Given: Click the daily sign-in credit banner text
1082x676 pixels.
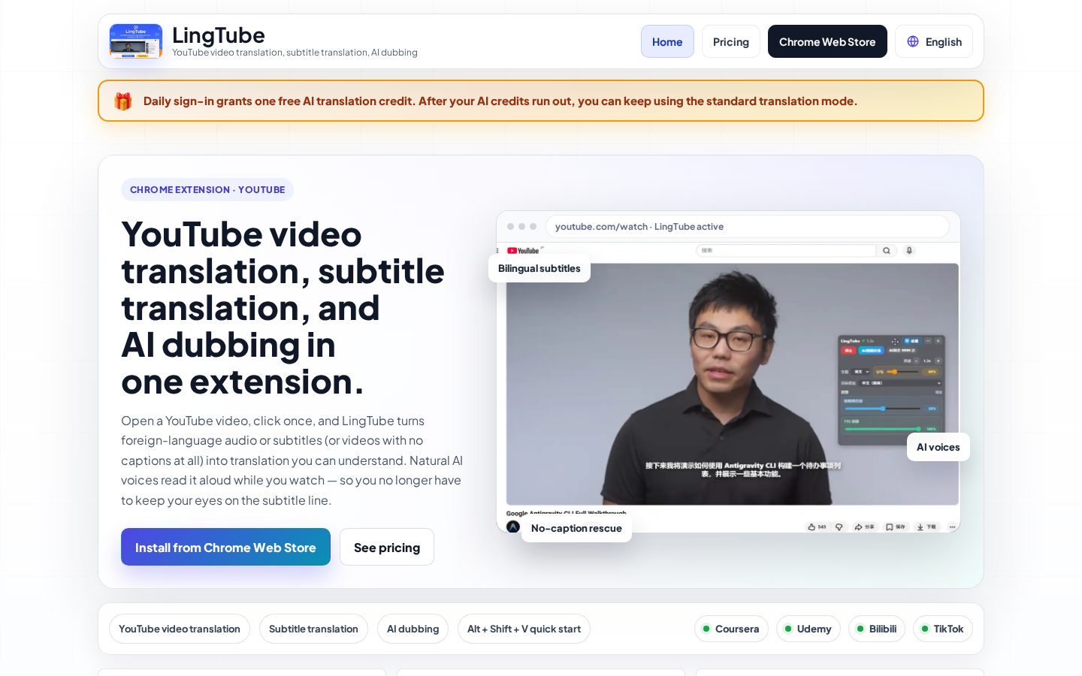Looking at the screenshot, I should [500, 101].
